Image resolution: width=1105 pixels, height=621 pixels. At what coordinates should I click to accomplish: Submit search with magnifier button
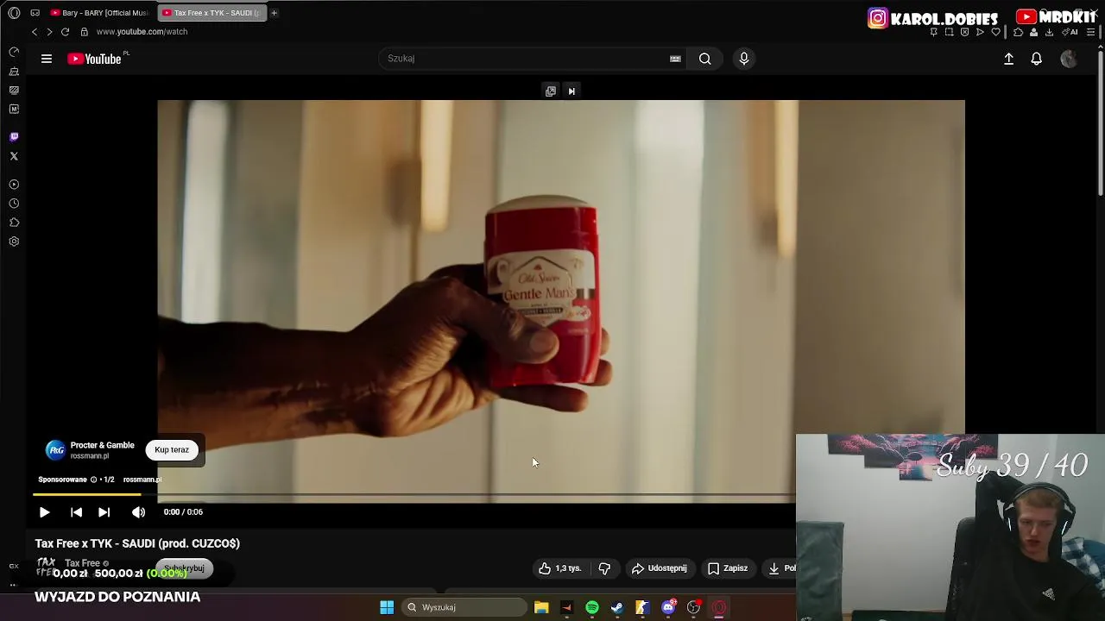(x=705, y=59)
